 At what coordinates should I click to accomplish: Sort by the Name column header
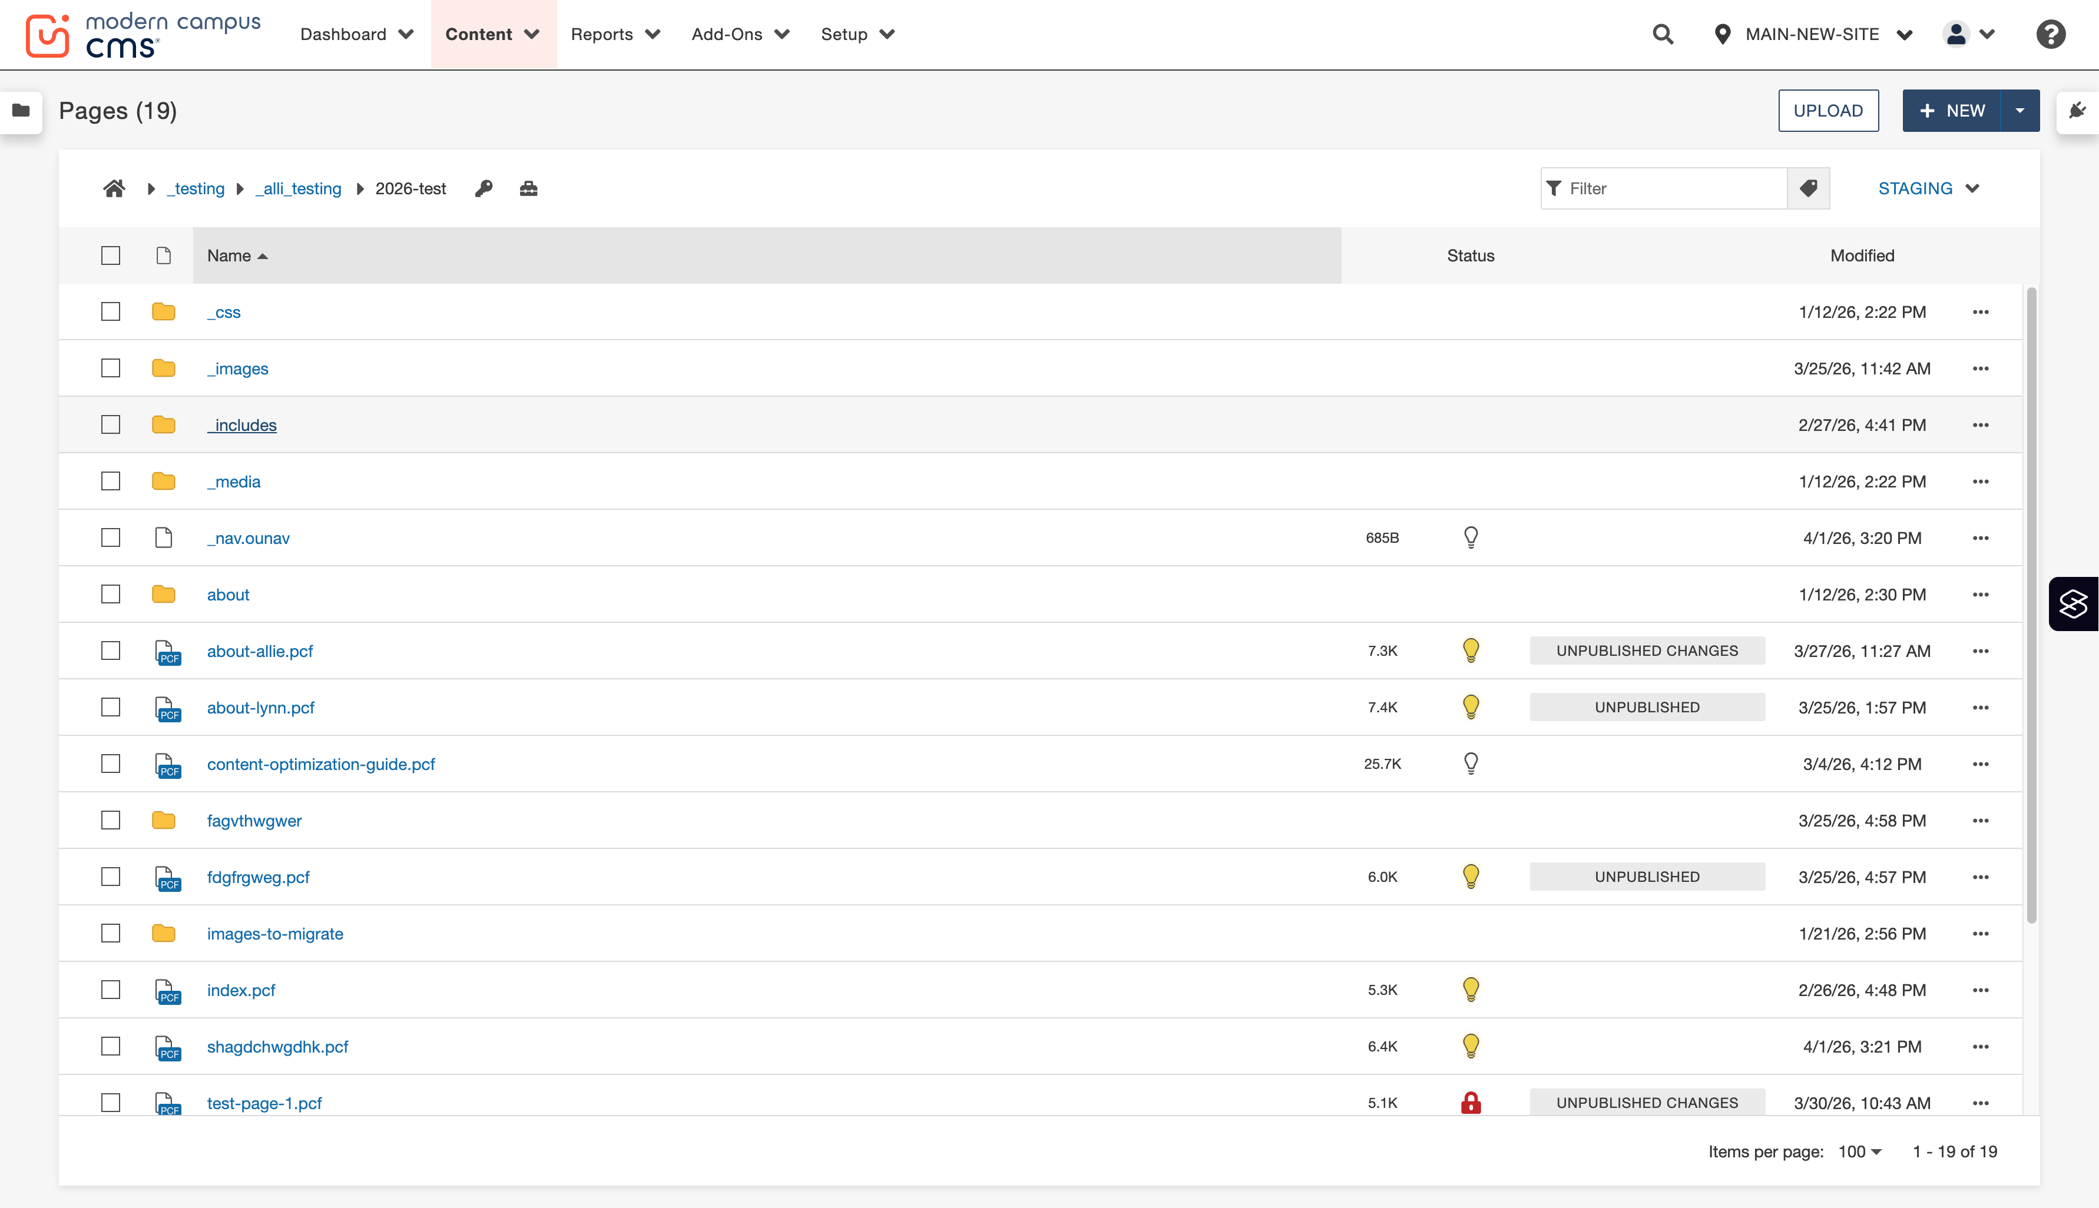point(767,255)
